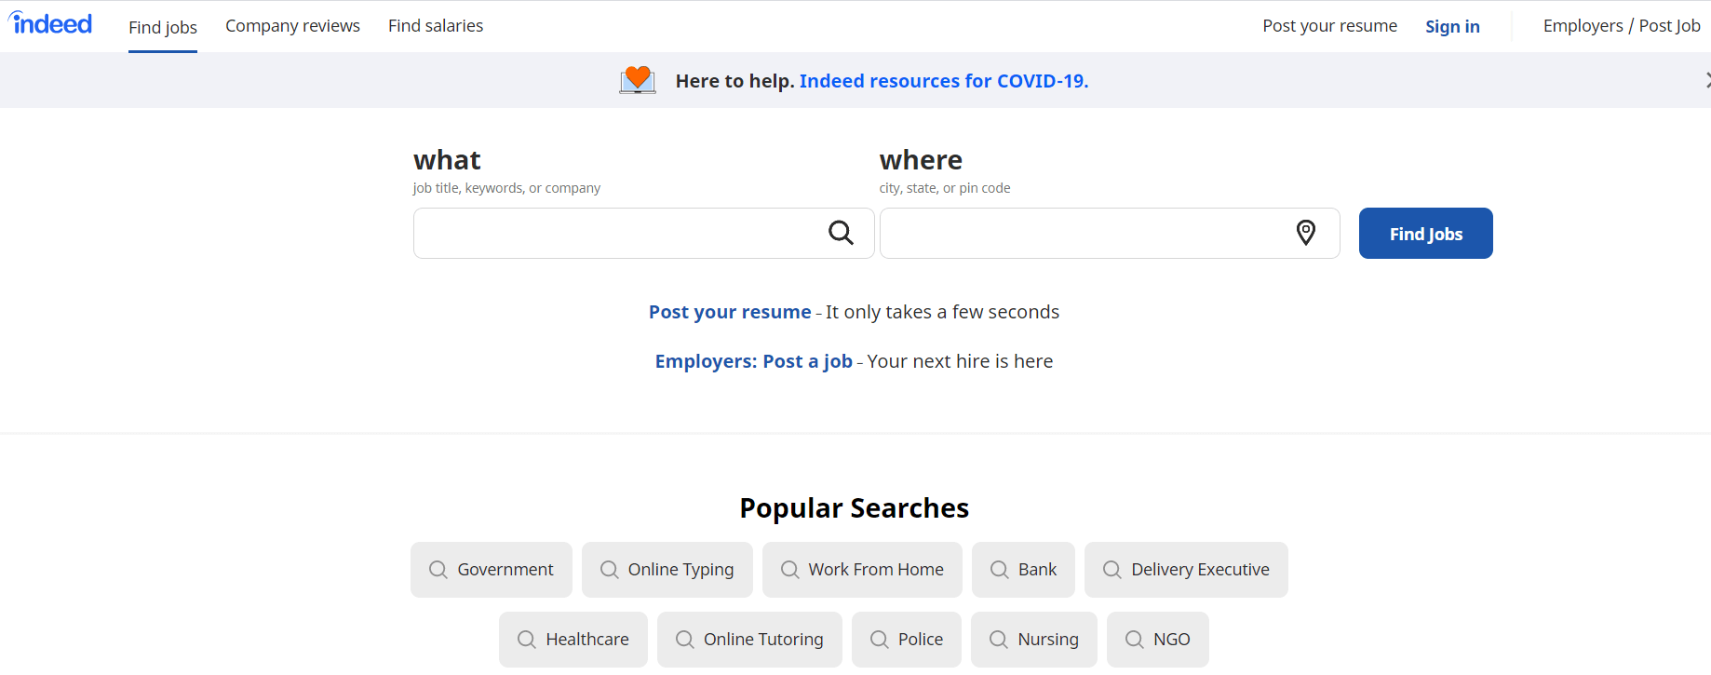Viewport: 1711px width, 675px height.
Task: Click the search icon on the Government chip
Action: (438, 570)
